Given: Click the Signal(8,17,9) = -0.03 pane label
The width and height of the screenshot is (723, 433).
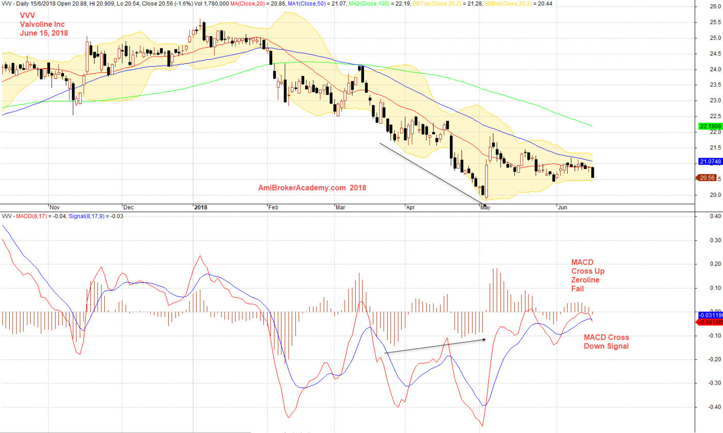Looking at the screenshot, I should (x=96, y=216).
